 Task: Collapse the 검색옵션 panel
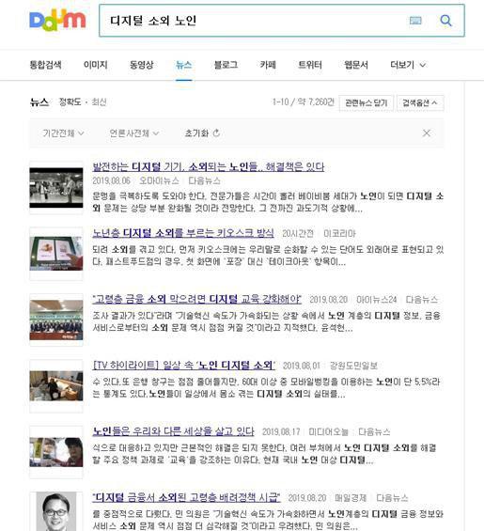tap(420, 102)
